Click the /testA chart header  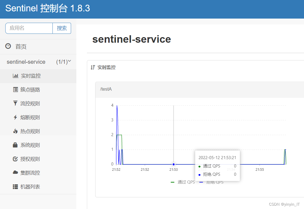[200, 90]
